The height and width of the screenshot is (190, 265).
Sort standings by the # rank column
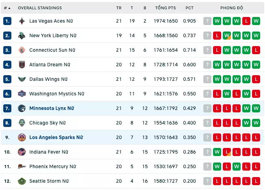pos(7,8)
